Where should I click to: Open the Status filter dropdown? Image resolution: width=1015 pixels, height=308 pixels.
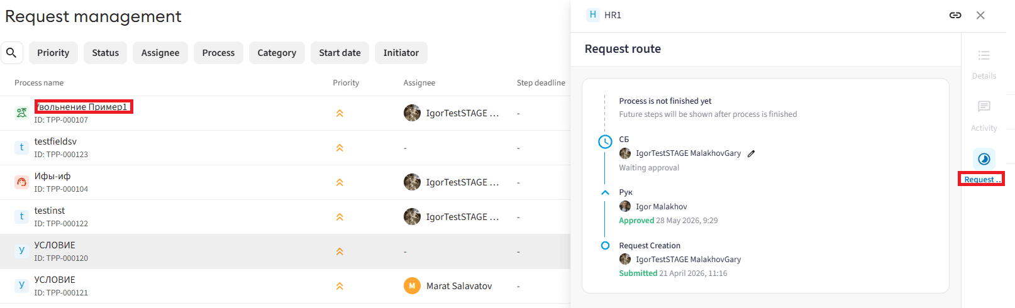(106, 53)
